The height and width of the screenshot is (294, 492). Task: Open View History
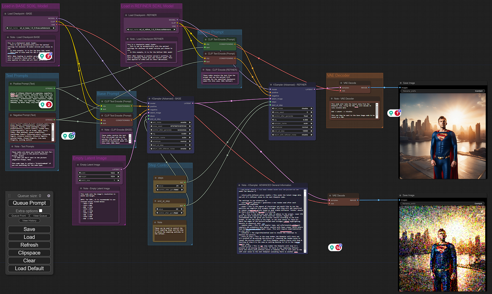[29, 220]
